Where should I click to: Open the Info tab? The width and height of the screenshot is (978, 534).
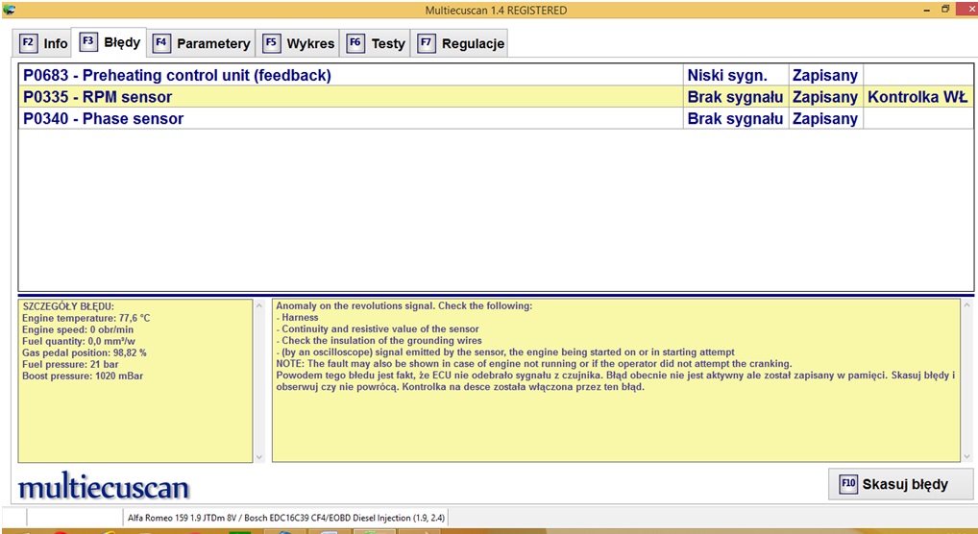(42, 43)
